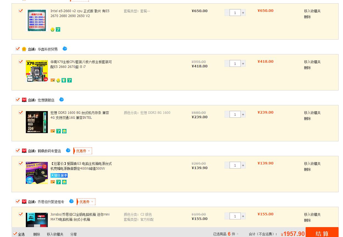343x237 pixels.
Task: Open the 华鑫科技贸易 shop link
Action: pyautogui.click(x=48, y=49)
